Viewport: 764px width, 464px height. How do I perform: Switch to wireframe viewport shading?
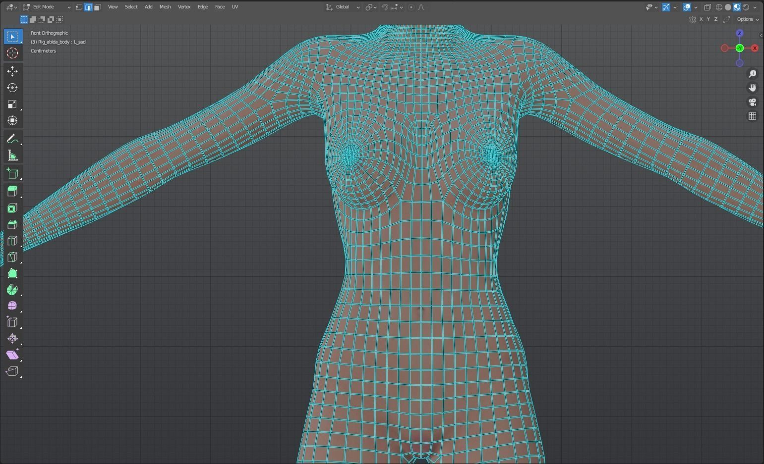tap(719, 7)
